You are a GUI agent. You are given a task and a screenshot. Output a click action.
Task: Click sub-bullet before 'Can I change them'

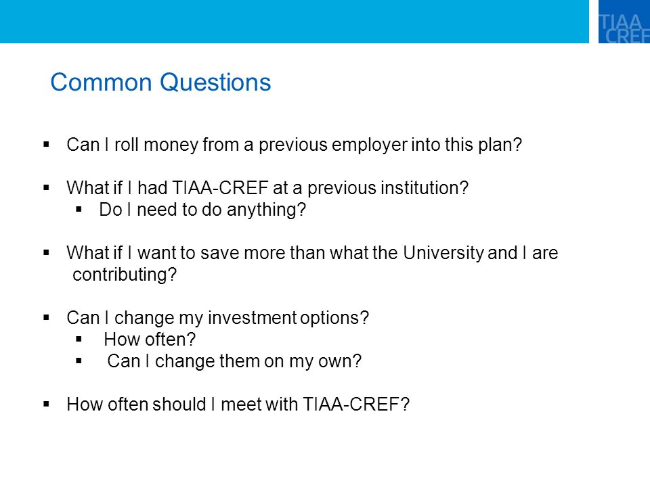coord(79,361)
